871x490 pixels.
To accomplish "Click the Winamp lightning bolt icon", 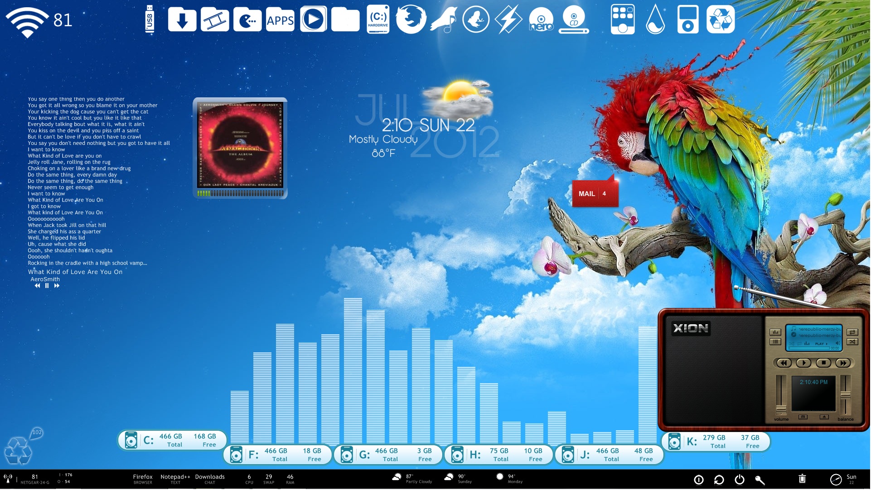I will [508, 19].
